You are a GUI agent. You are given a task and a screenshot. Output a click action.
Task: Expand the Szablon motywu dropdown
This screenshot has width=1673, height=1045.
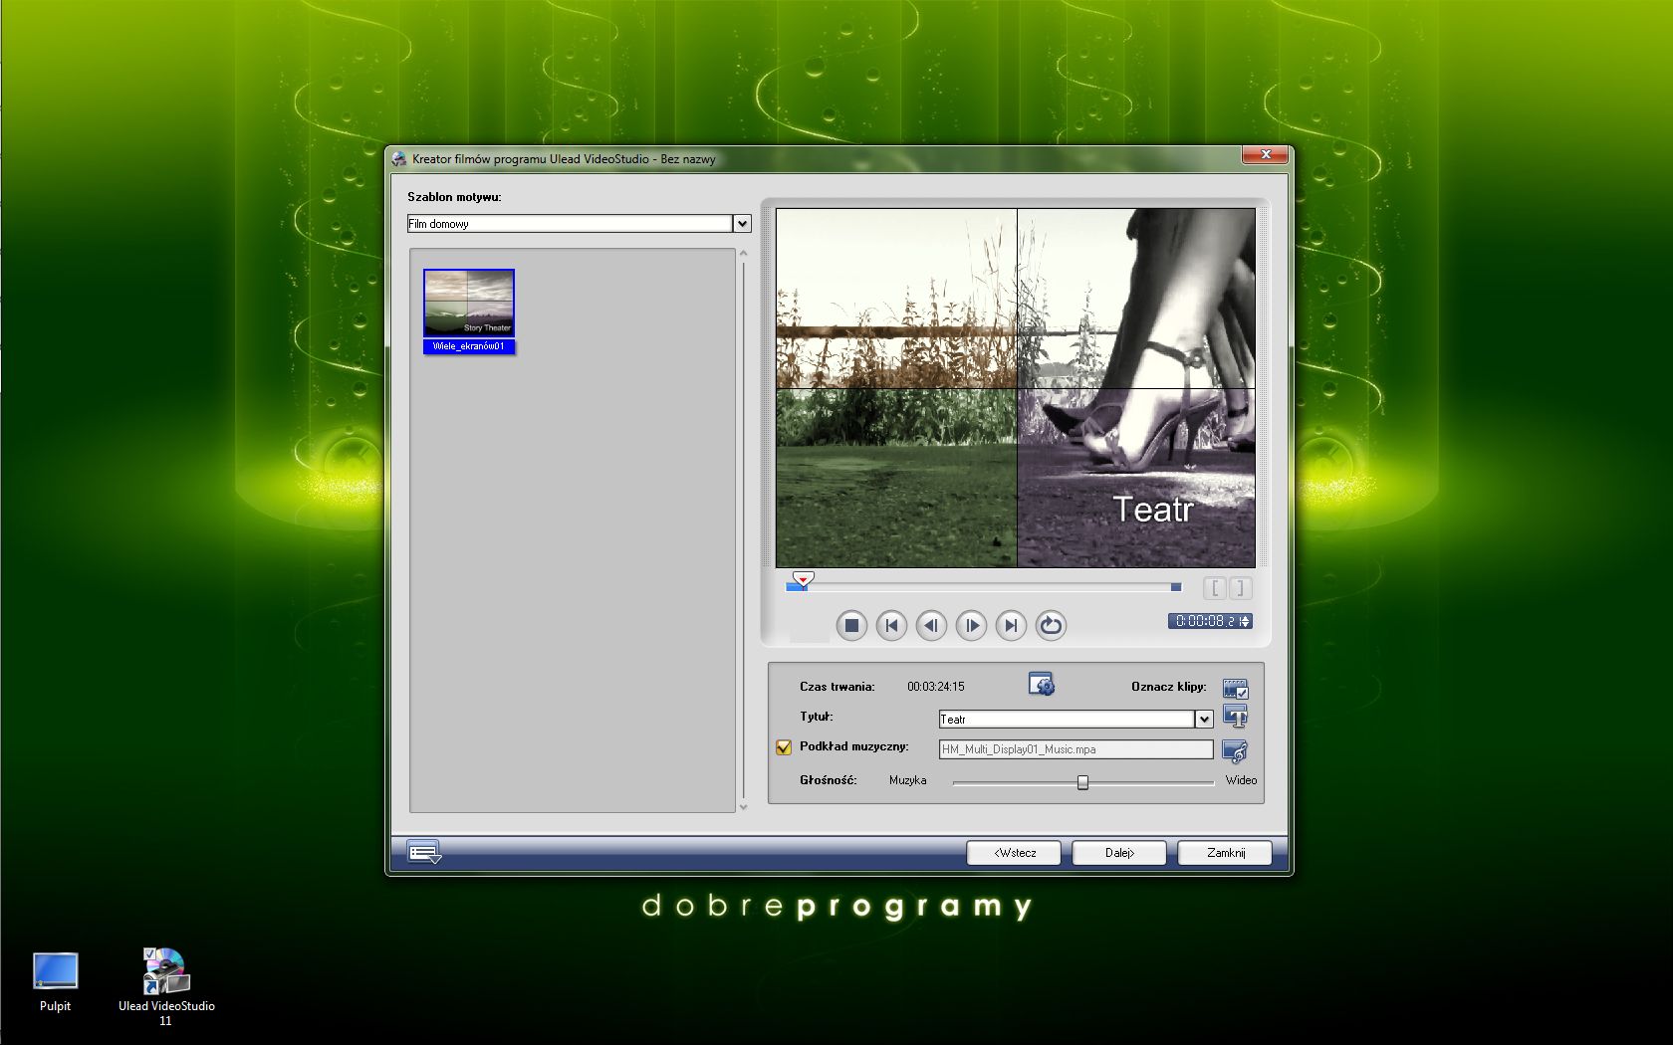tap(742, 224)
